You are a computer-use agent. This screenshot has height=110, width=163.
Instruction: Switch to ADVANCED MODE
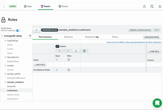point(152,37)
